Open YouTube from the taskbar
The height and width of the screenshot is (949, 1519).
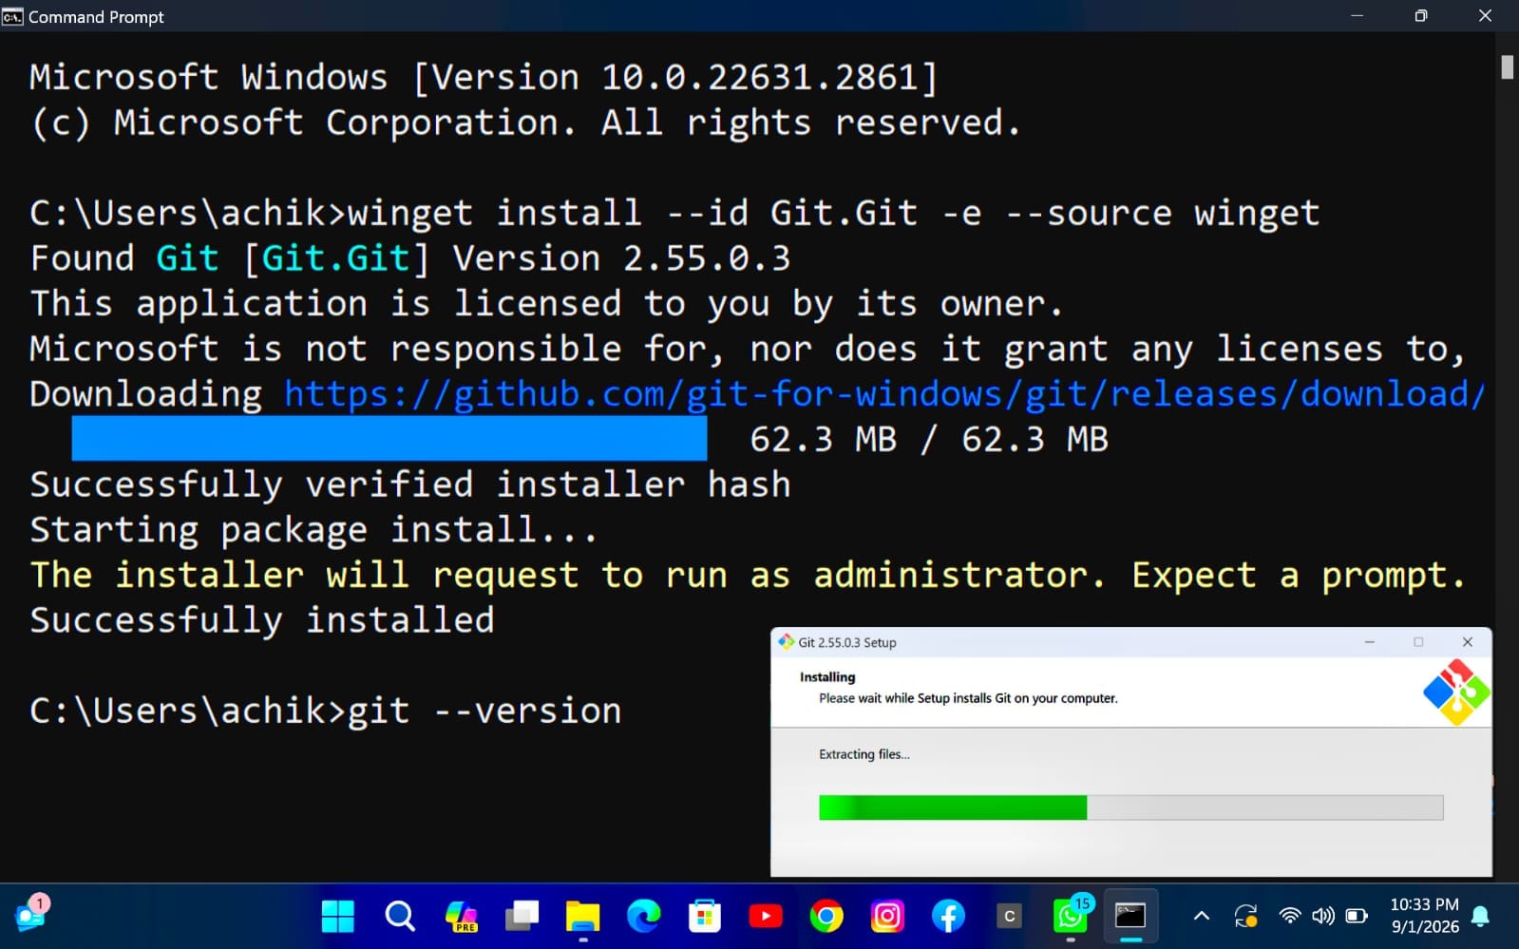766,917
